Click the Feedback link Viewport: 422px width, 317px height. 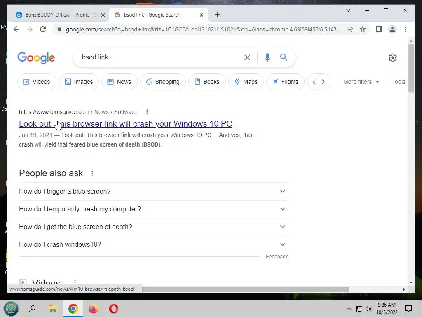(x=277, y=257)
